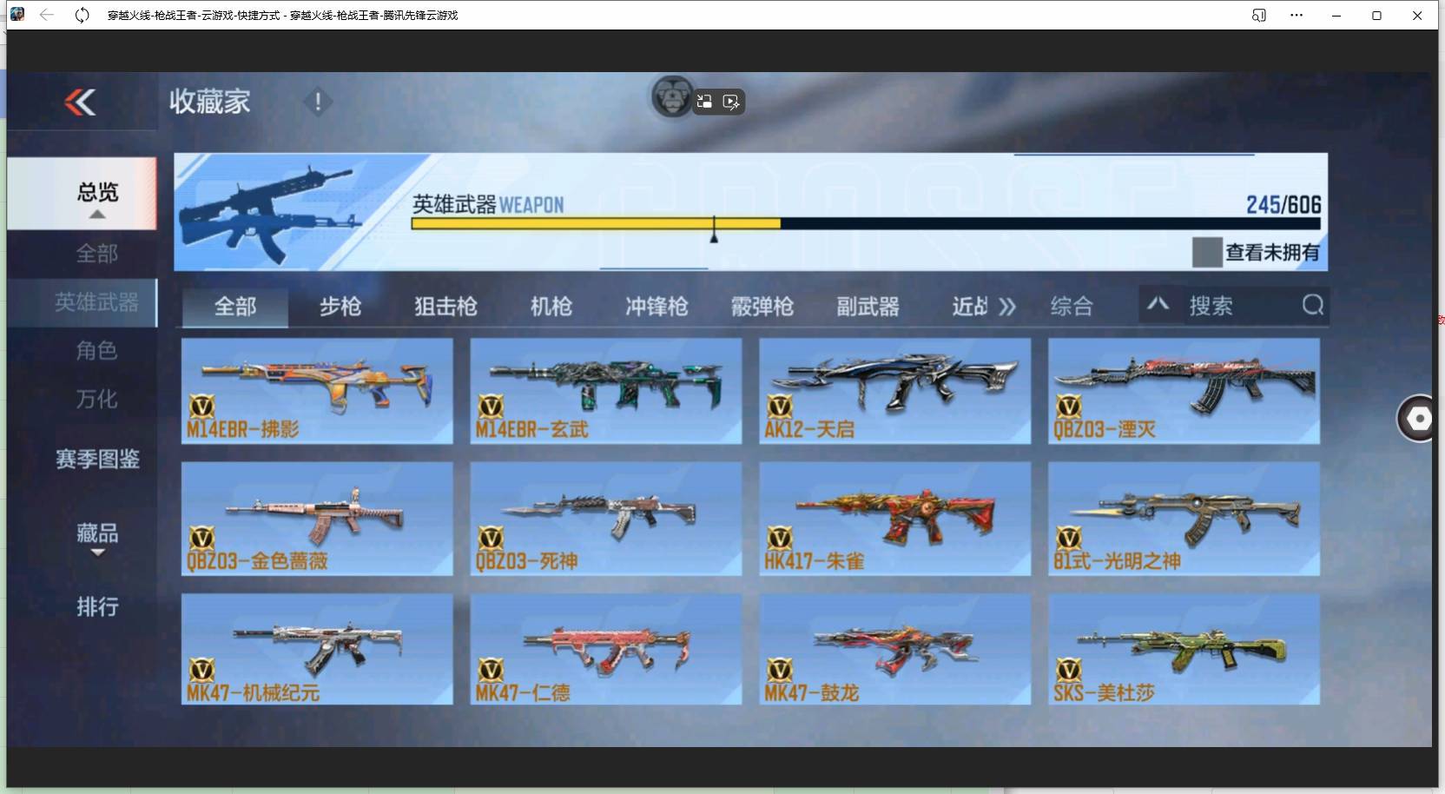The height and width of the screenshot is (794, 1445).
Task: Click the app icon in the title bar
Action: [17, 15]
